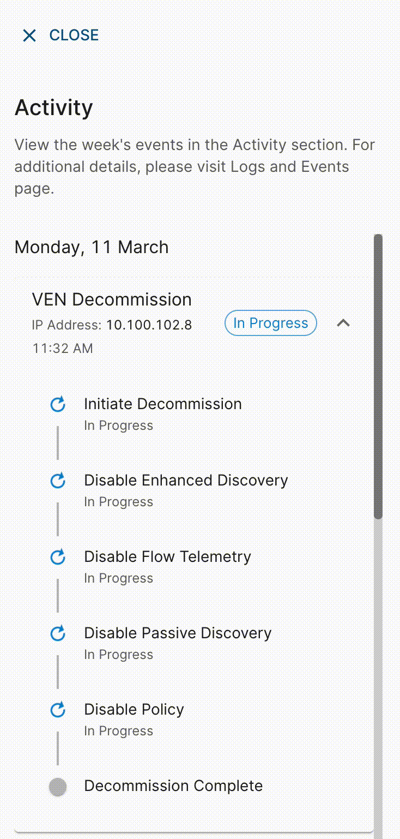Click the Disable Flow Telemetry status icon

pos(58,557)
